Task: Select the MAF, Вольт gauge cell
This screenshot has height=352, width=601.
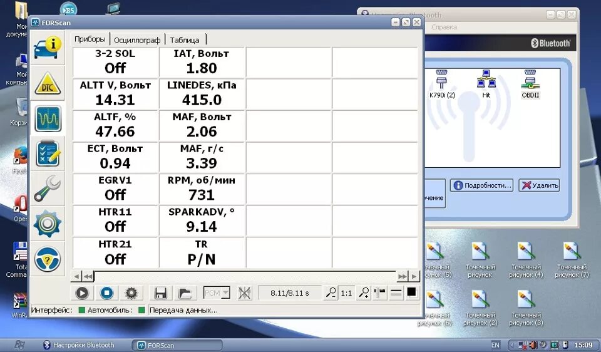Action: pos(202,125)
